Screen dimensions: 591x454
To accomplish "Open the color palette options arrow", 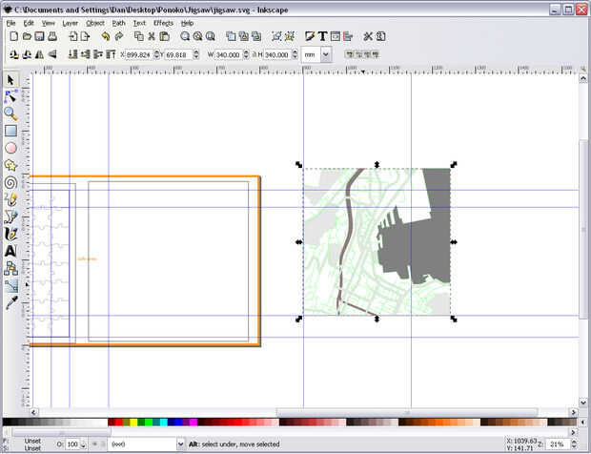I will point(582,422).
